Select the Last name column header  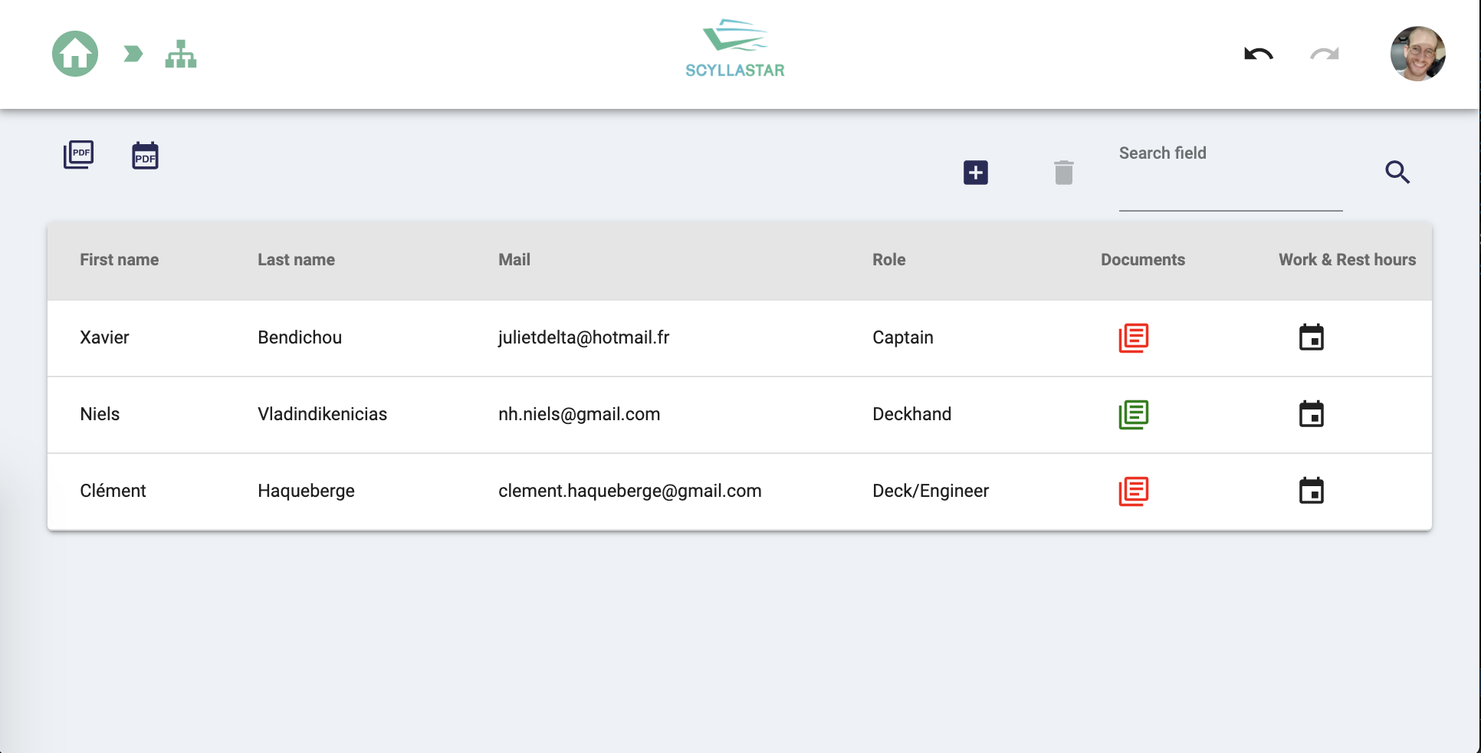coord(296,259)
